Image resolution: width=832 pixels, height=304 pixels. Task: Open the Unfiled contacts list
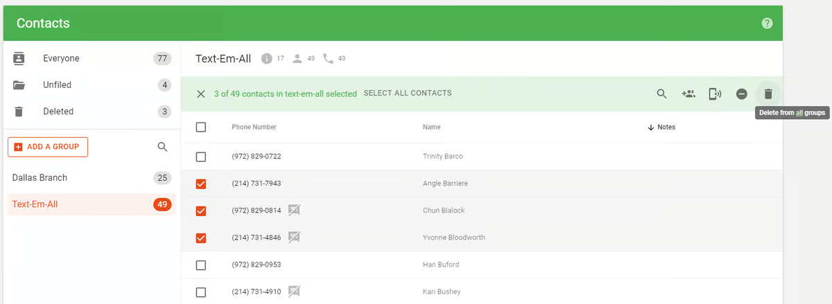point(91,85)
